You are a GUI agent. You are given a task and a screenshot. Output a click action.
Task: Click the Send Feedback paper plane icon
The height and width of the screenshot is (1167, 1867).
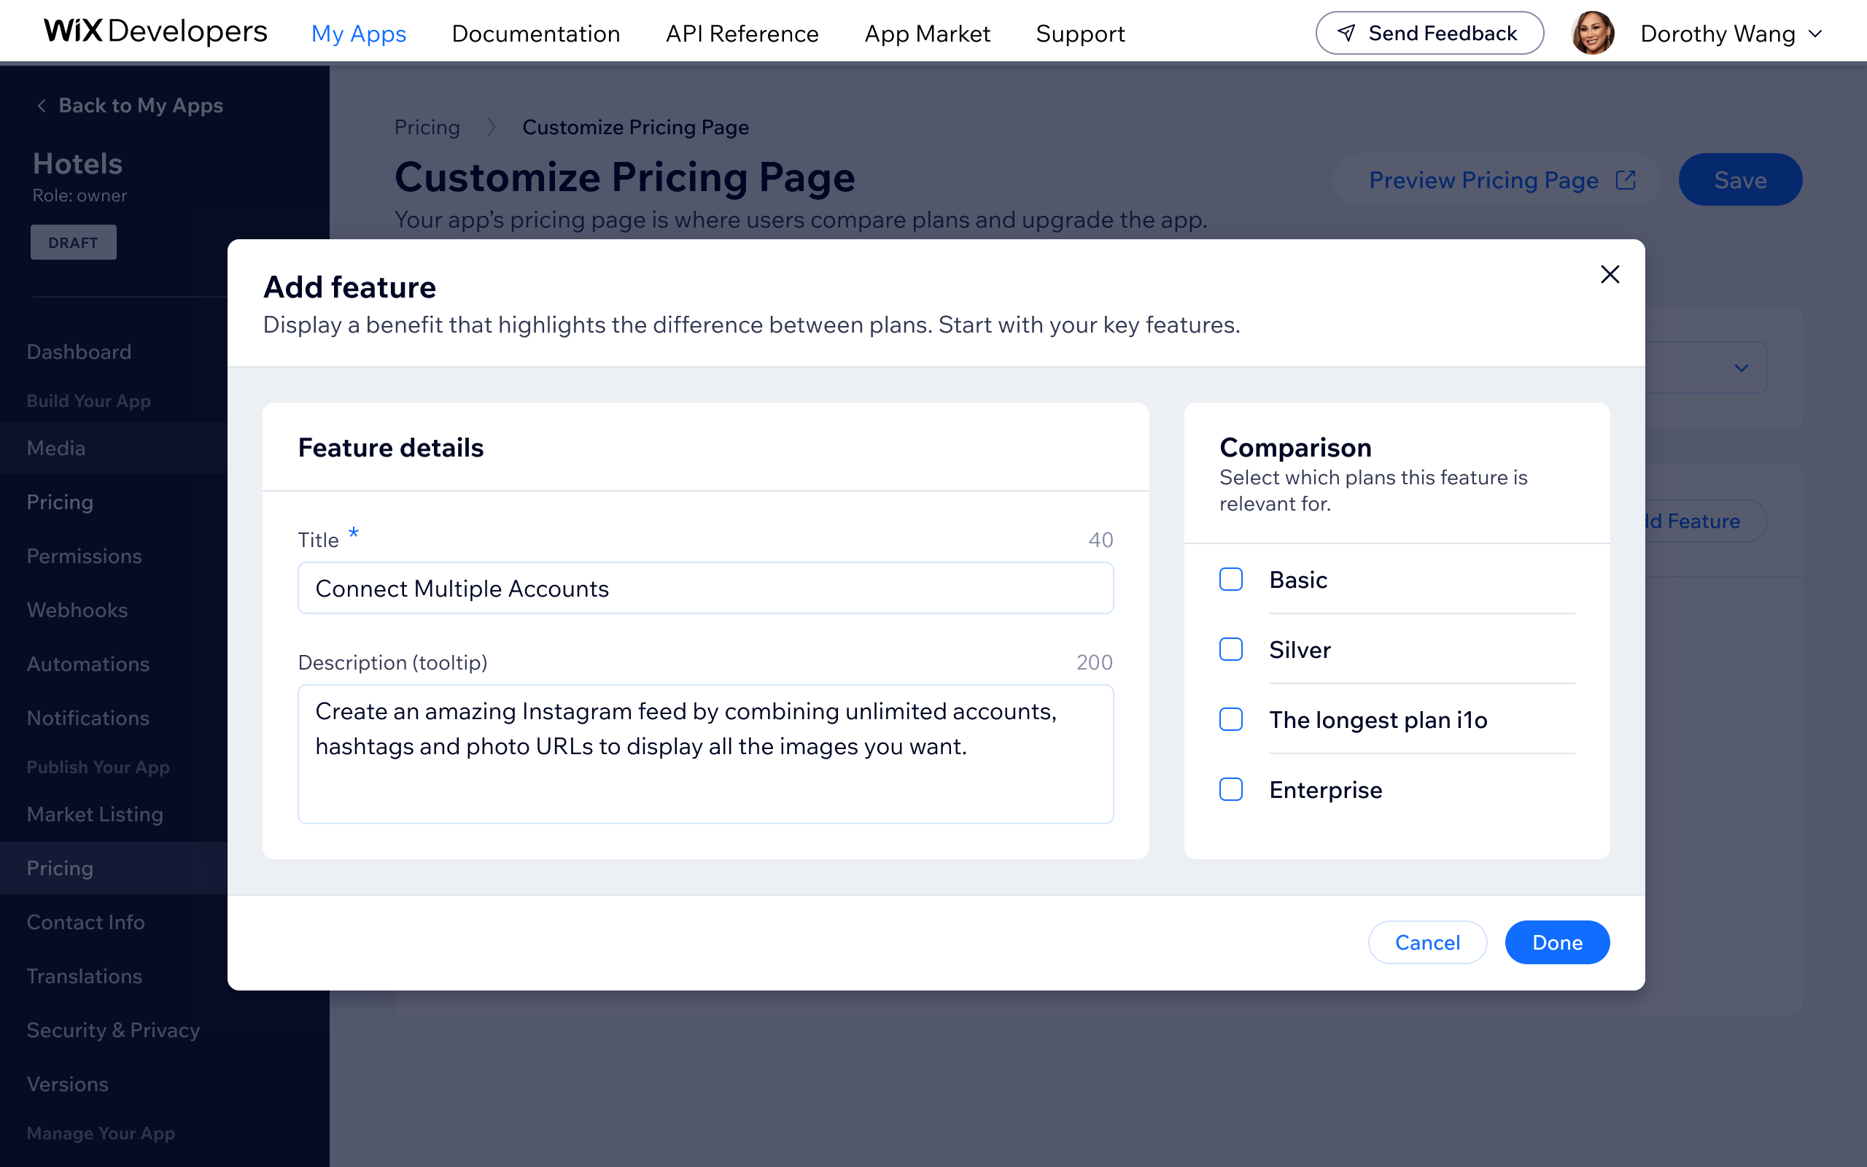(1346, 34)
